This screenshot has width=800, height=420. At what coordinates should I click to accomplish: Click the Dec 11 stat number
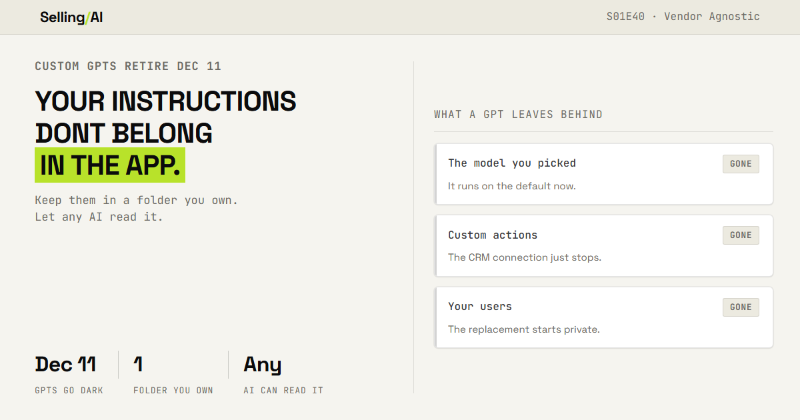65,365
